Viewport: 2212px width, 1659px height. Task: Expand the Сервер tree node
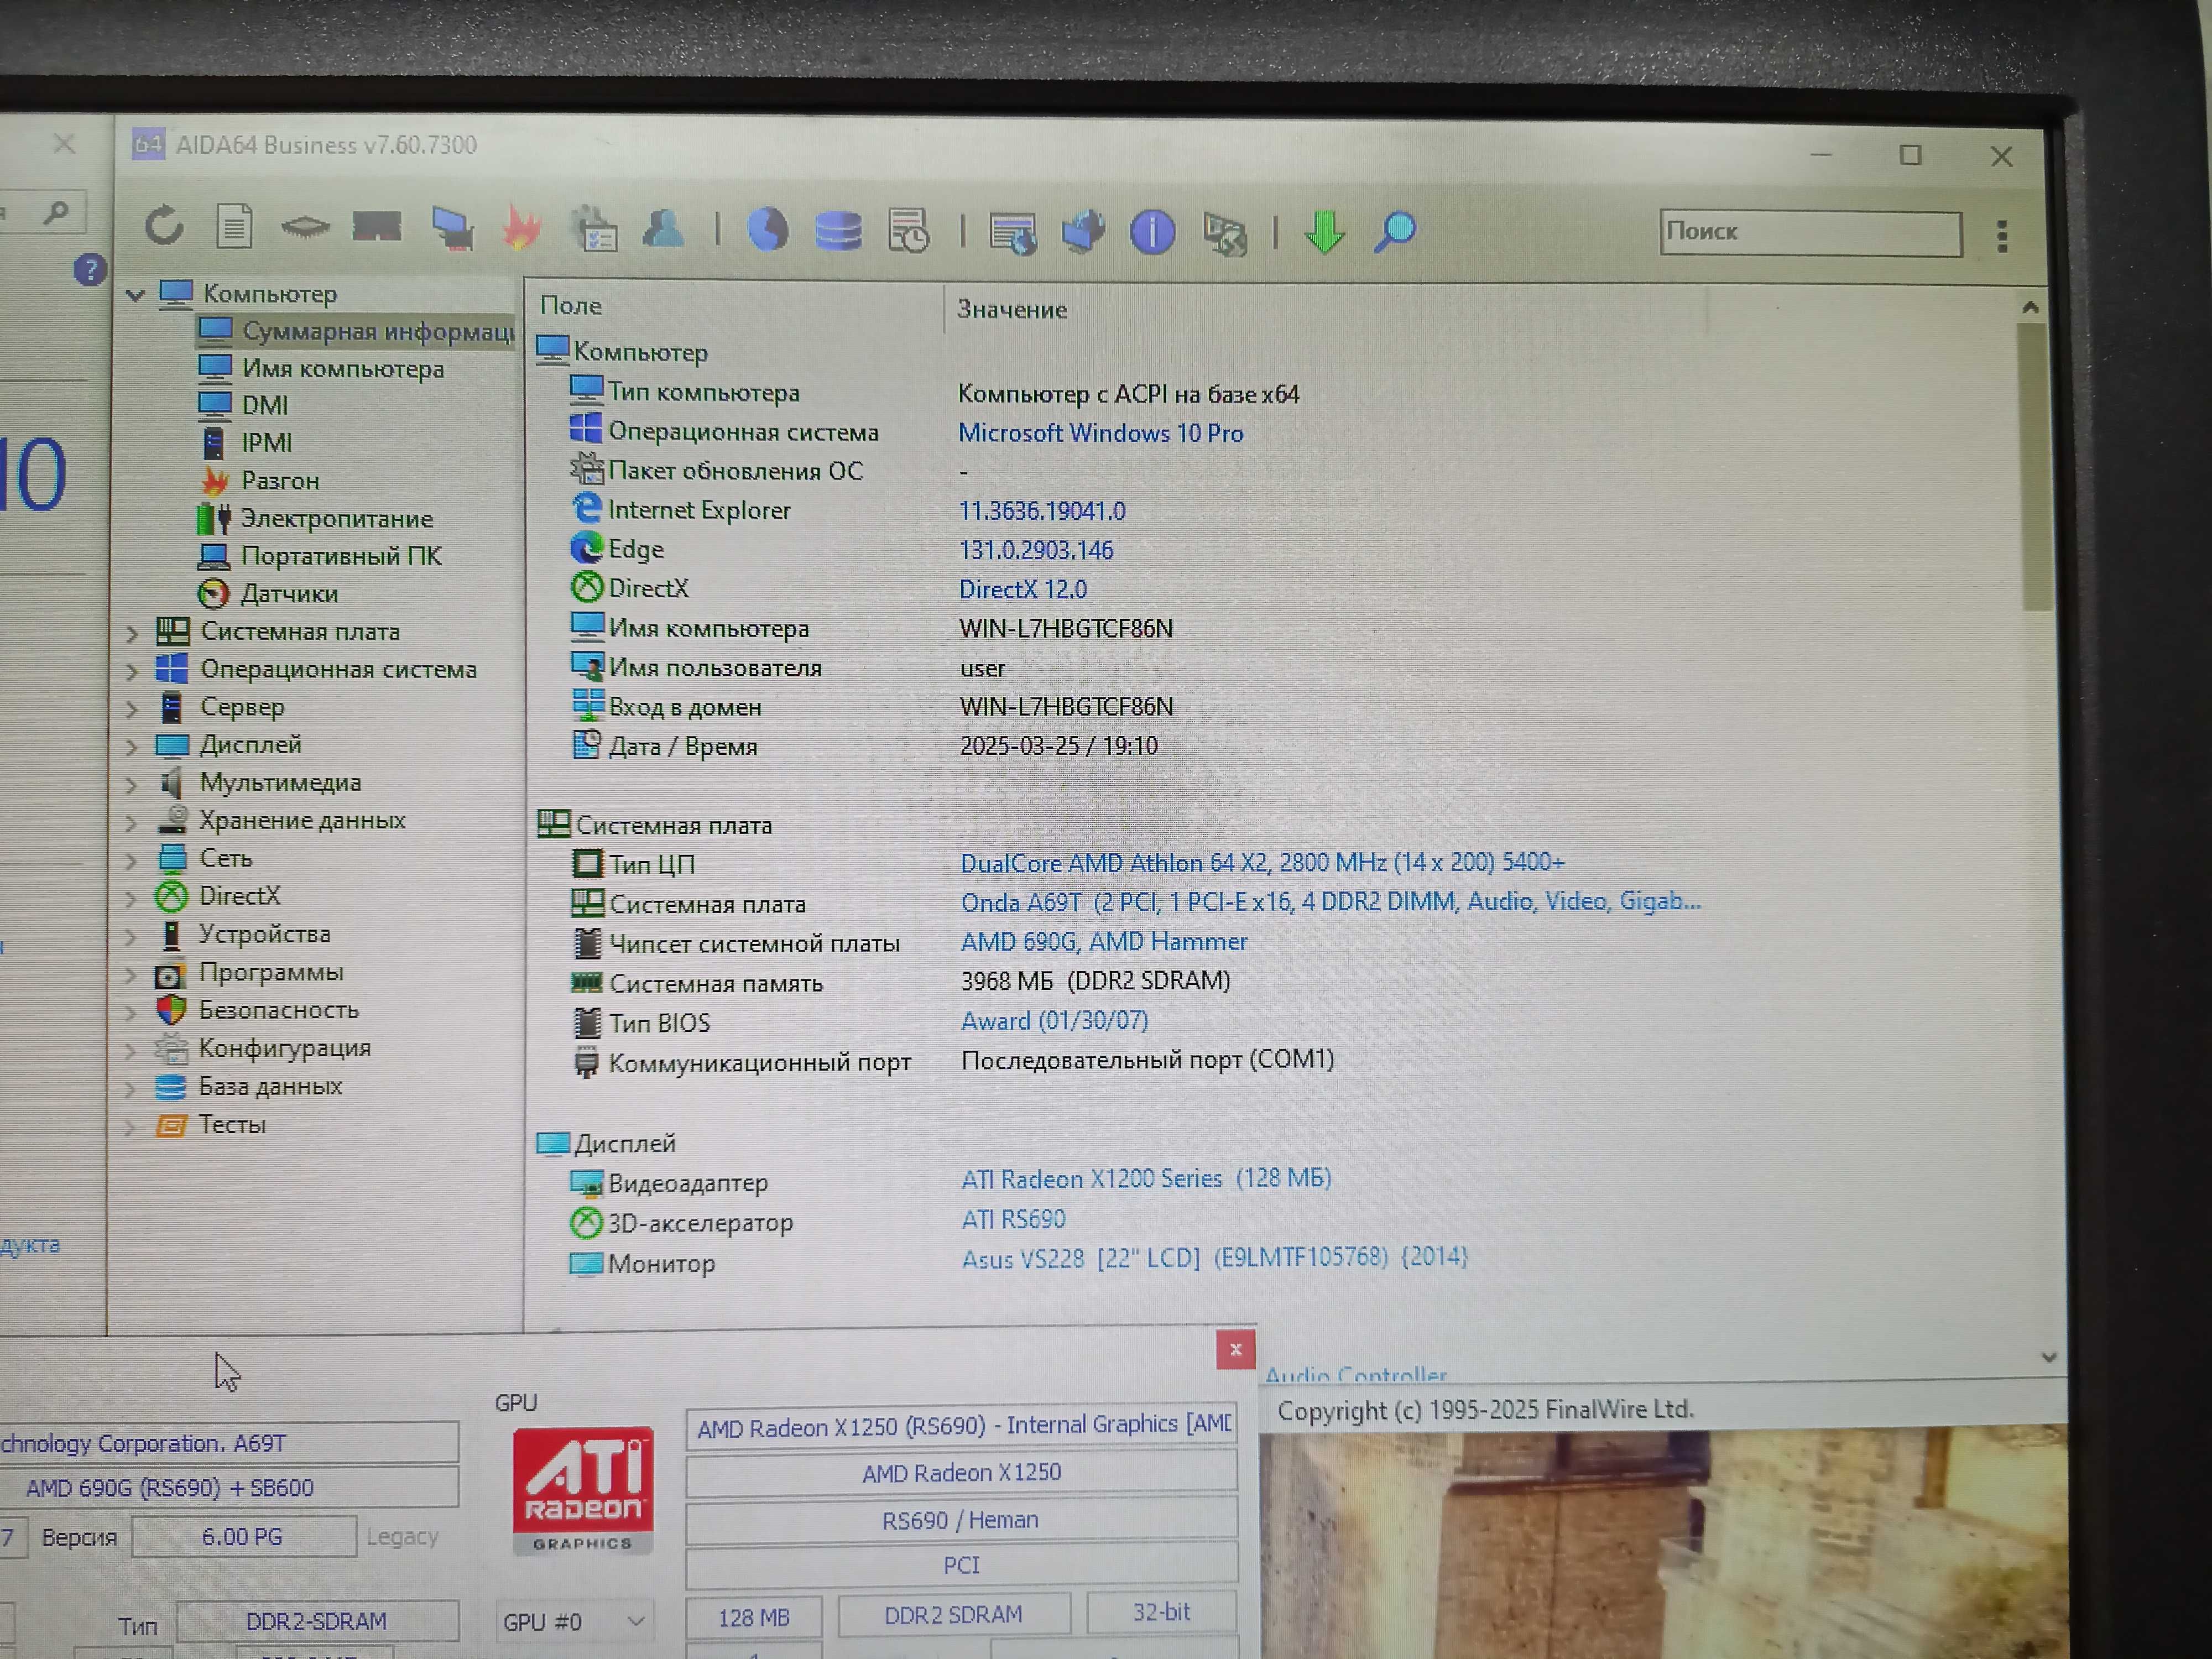(x=131, y=709)
